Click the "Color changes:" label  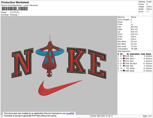click(124, 20)
